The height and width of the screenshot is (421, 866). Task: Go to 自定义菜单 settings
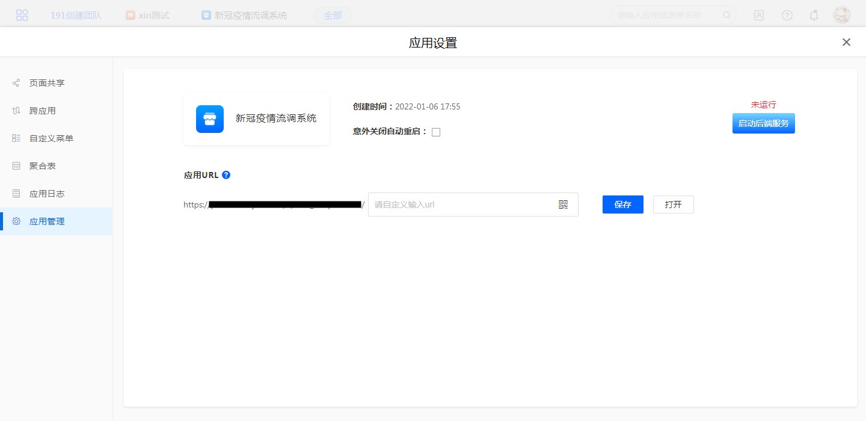tap(51, 138)
